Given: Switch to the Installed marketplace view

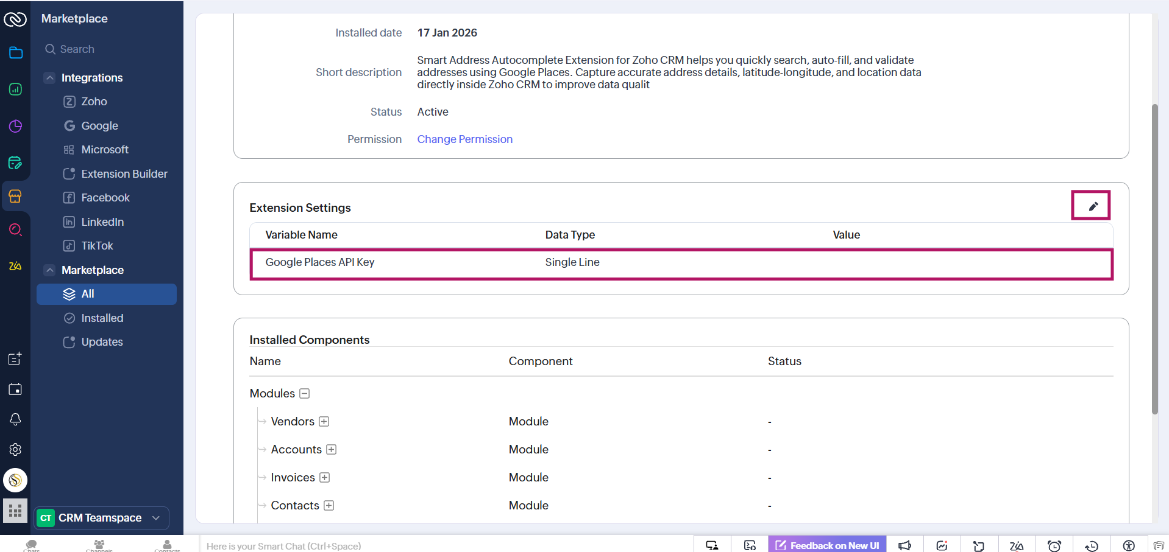Looking at the screenshot, I should (101, 318).
